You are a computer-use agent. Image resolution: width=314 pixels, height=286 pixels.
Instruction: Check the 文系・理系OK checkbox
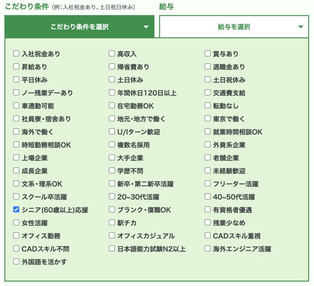(x=16, y=183)
